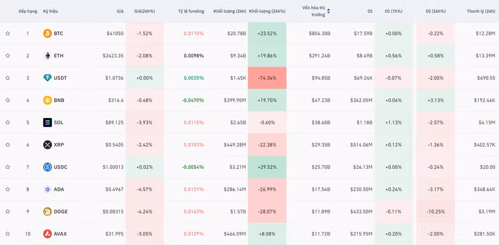The image size is (499, 245).
Task: Click DOGE market cap $11.89B
Action: point(321,212)
